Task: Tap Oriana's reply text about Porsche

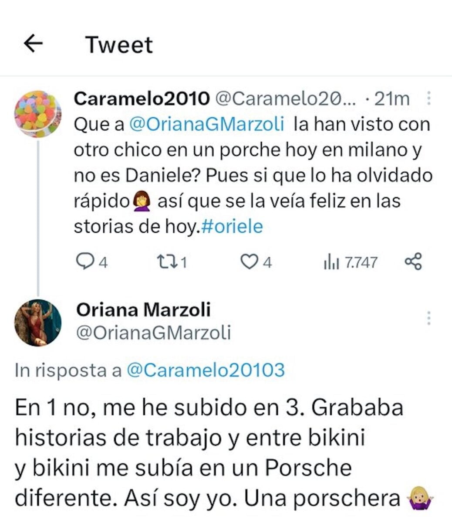Action: tap(209, 453)
